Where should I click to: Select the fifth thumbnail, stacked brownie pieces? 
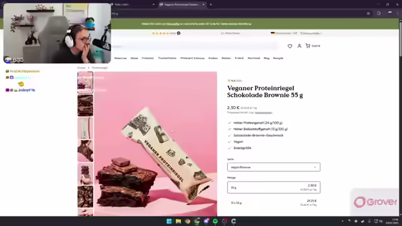(85, 174)
